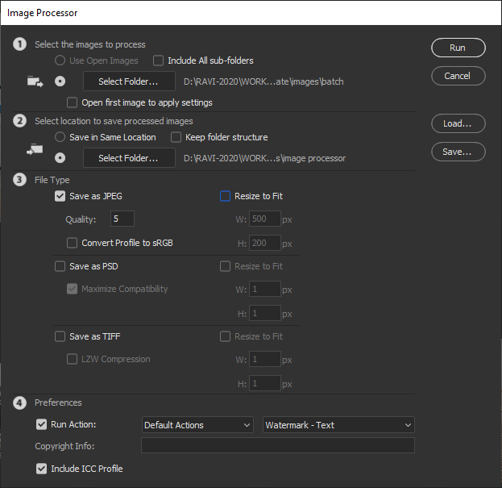502x488 pixels.
Task: Click the step 3 File Type badge
Action: (x=19, y=179)
